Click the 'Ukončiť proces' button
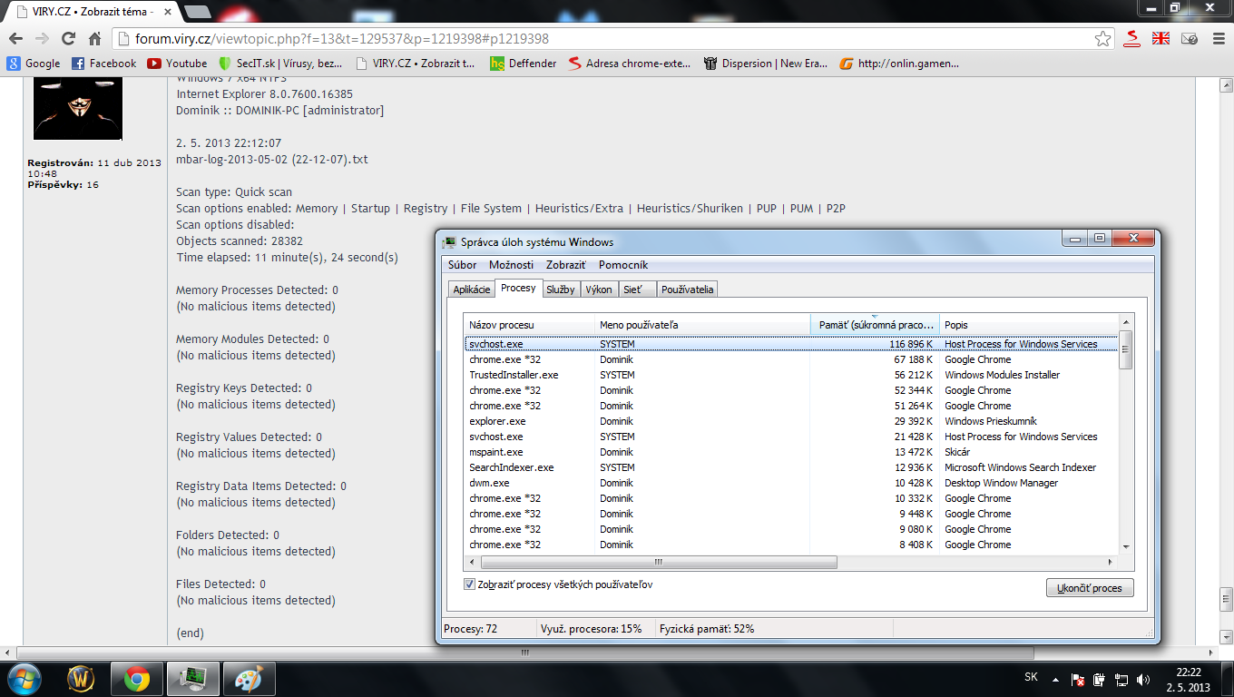The width and height of the screenshot is (1234, 697). click(1089, 588)
